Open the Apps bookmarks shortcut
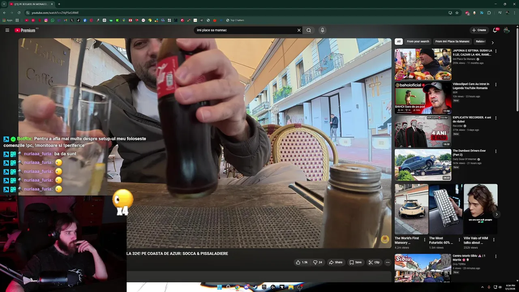The image size is (519, 292). click(x=8, y=20)
